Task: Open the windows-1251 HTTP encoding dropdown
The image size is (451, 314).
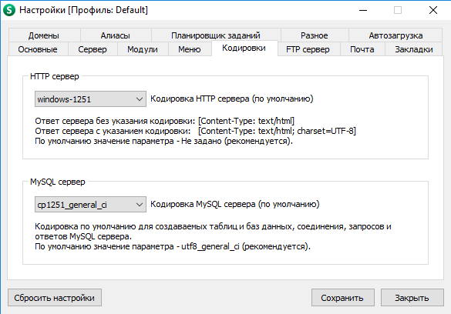Action: point(90,99)
